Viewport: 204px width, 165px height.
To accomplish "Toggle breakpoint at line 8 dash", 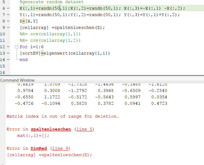I will 8,21.
